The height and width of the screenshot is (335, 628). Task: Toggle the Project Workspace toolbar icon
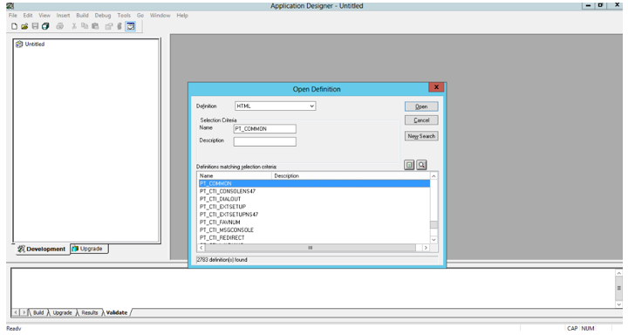(130, 26)
